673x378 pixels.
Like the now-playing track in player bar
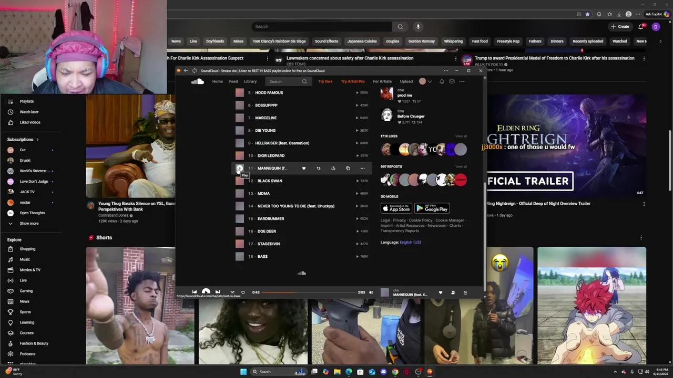441,292
